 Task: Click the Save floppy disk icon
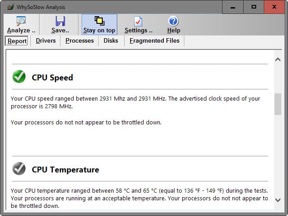coord(60,21)
